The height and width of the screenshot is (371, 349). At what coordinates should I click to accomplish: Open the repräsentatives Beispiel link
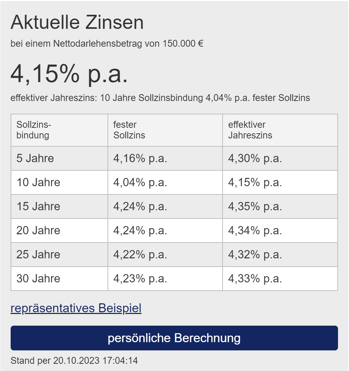pyautogui.click(x=76, y=308)
